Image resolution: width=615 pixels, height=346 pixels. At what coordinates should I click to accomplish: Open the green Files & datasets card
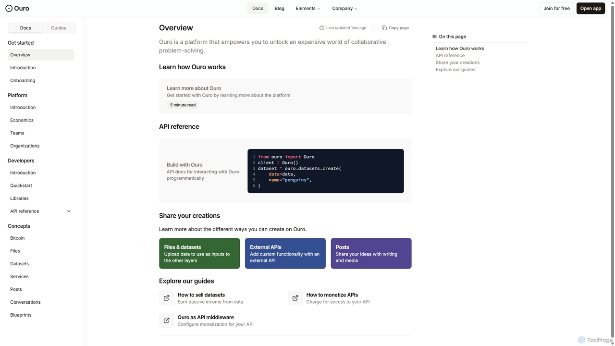tap(199, 253)
